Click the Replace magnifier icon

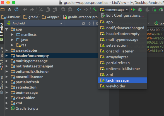click(70, 9)
